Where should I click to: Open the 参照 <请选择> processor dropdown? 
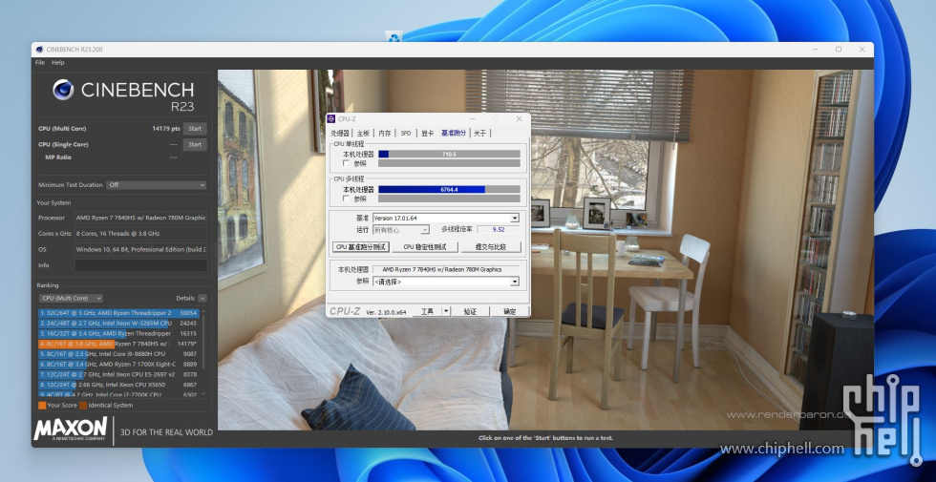point(446,282)
